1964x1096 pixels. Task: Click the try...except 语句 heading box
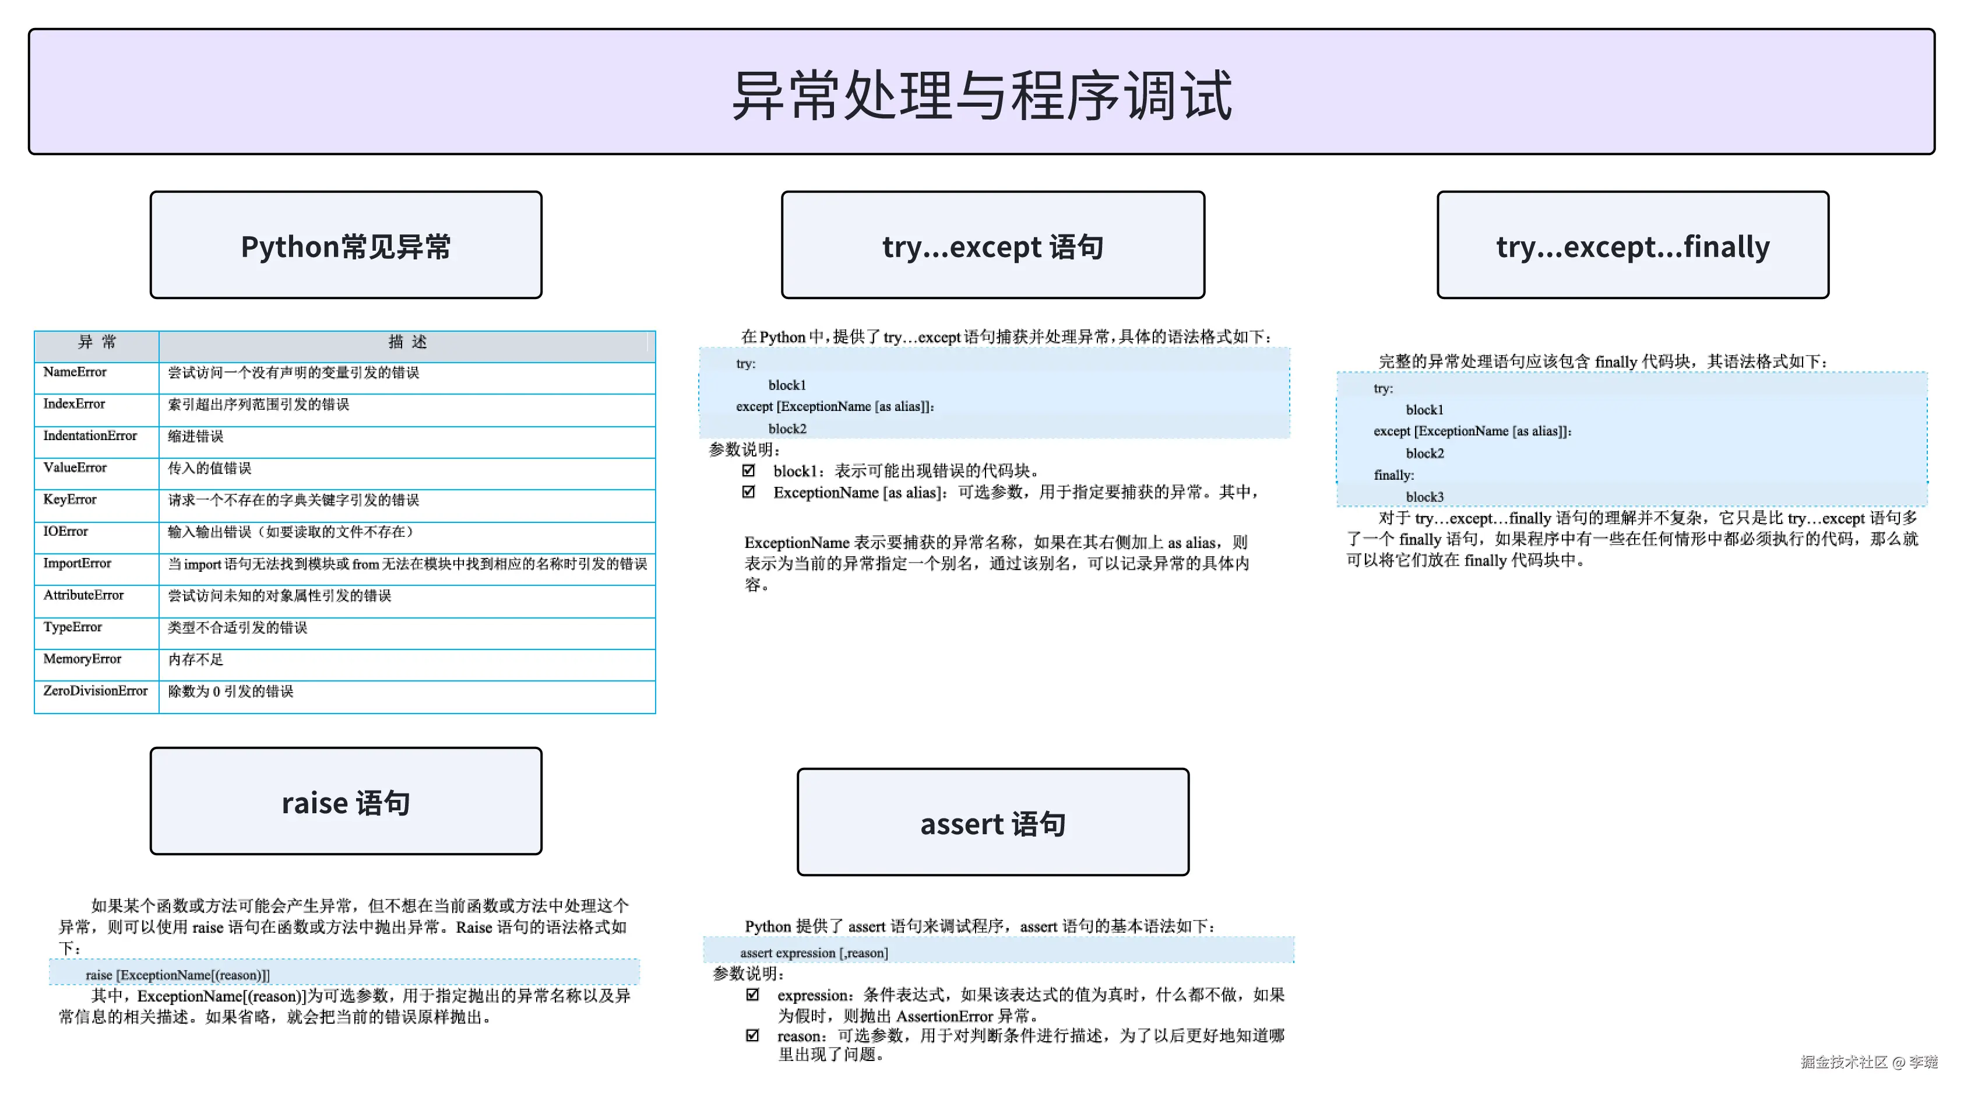coord(992,245)
